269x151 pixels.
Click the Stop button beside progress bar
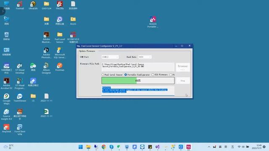pos(183,81)
